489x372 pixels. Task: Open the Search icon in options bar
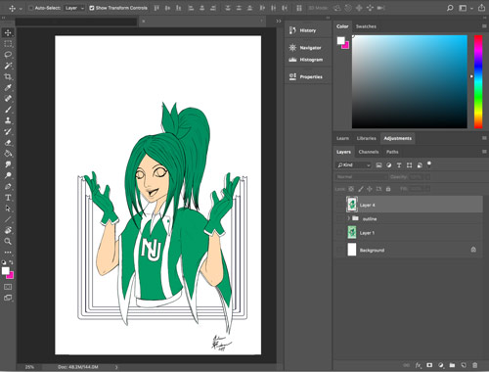450,8
